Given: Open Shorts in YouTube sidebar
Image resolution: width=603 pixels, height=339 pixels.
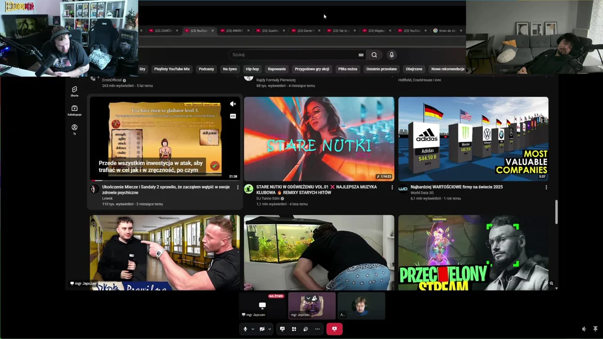Looking at the screenshot, I should tap(74, 91).
